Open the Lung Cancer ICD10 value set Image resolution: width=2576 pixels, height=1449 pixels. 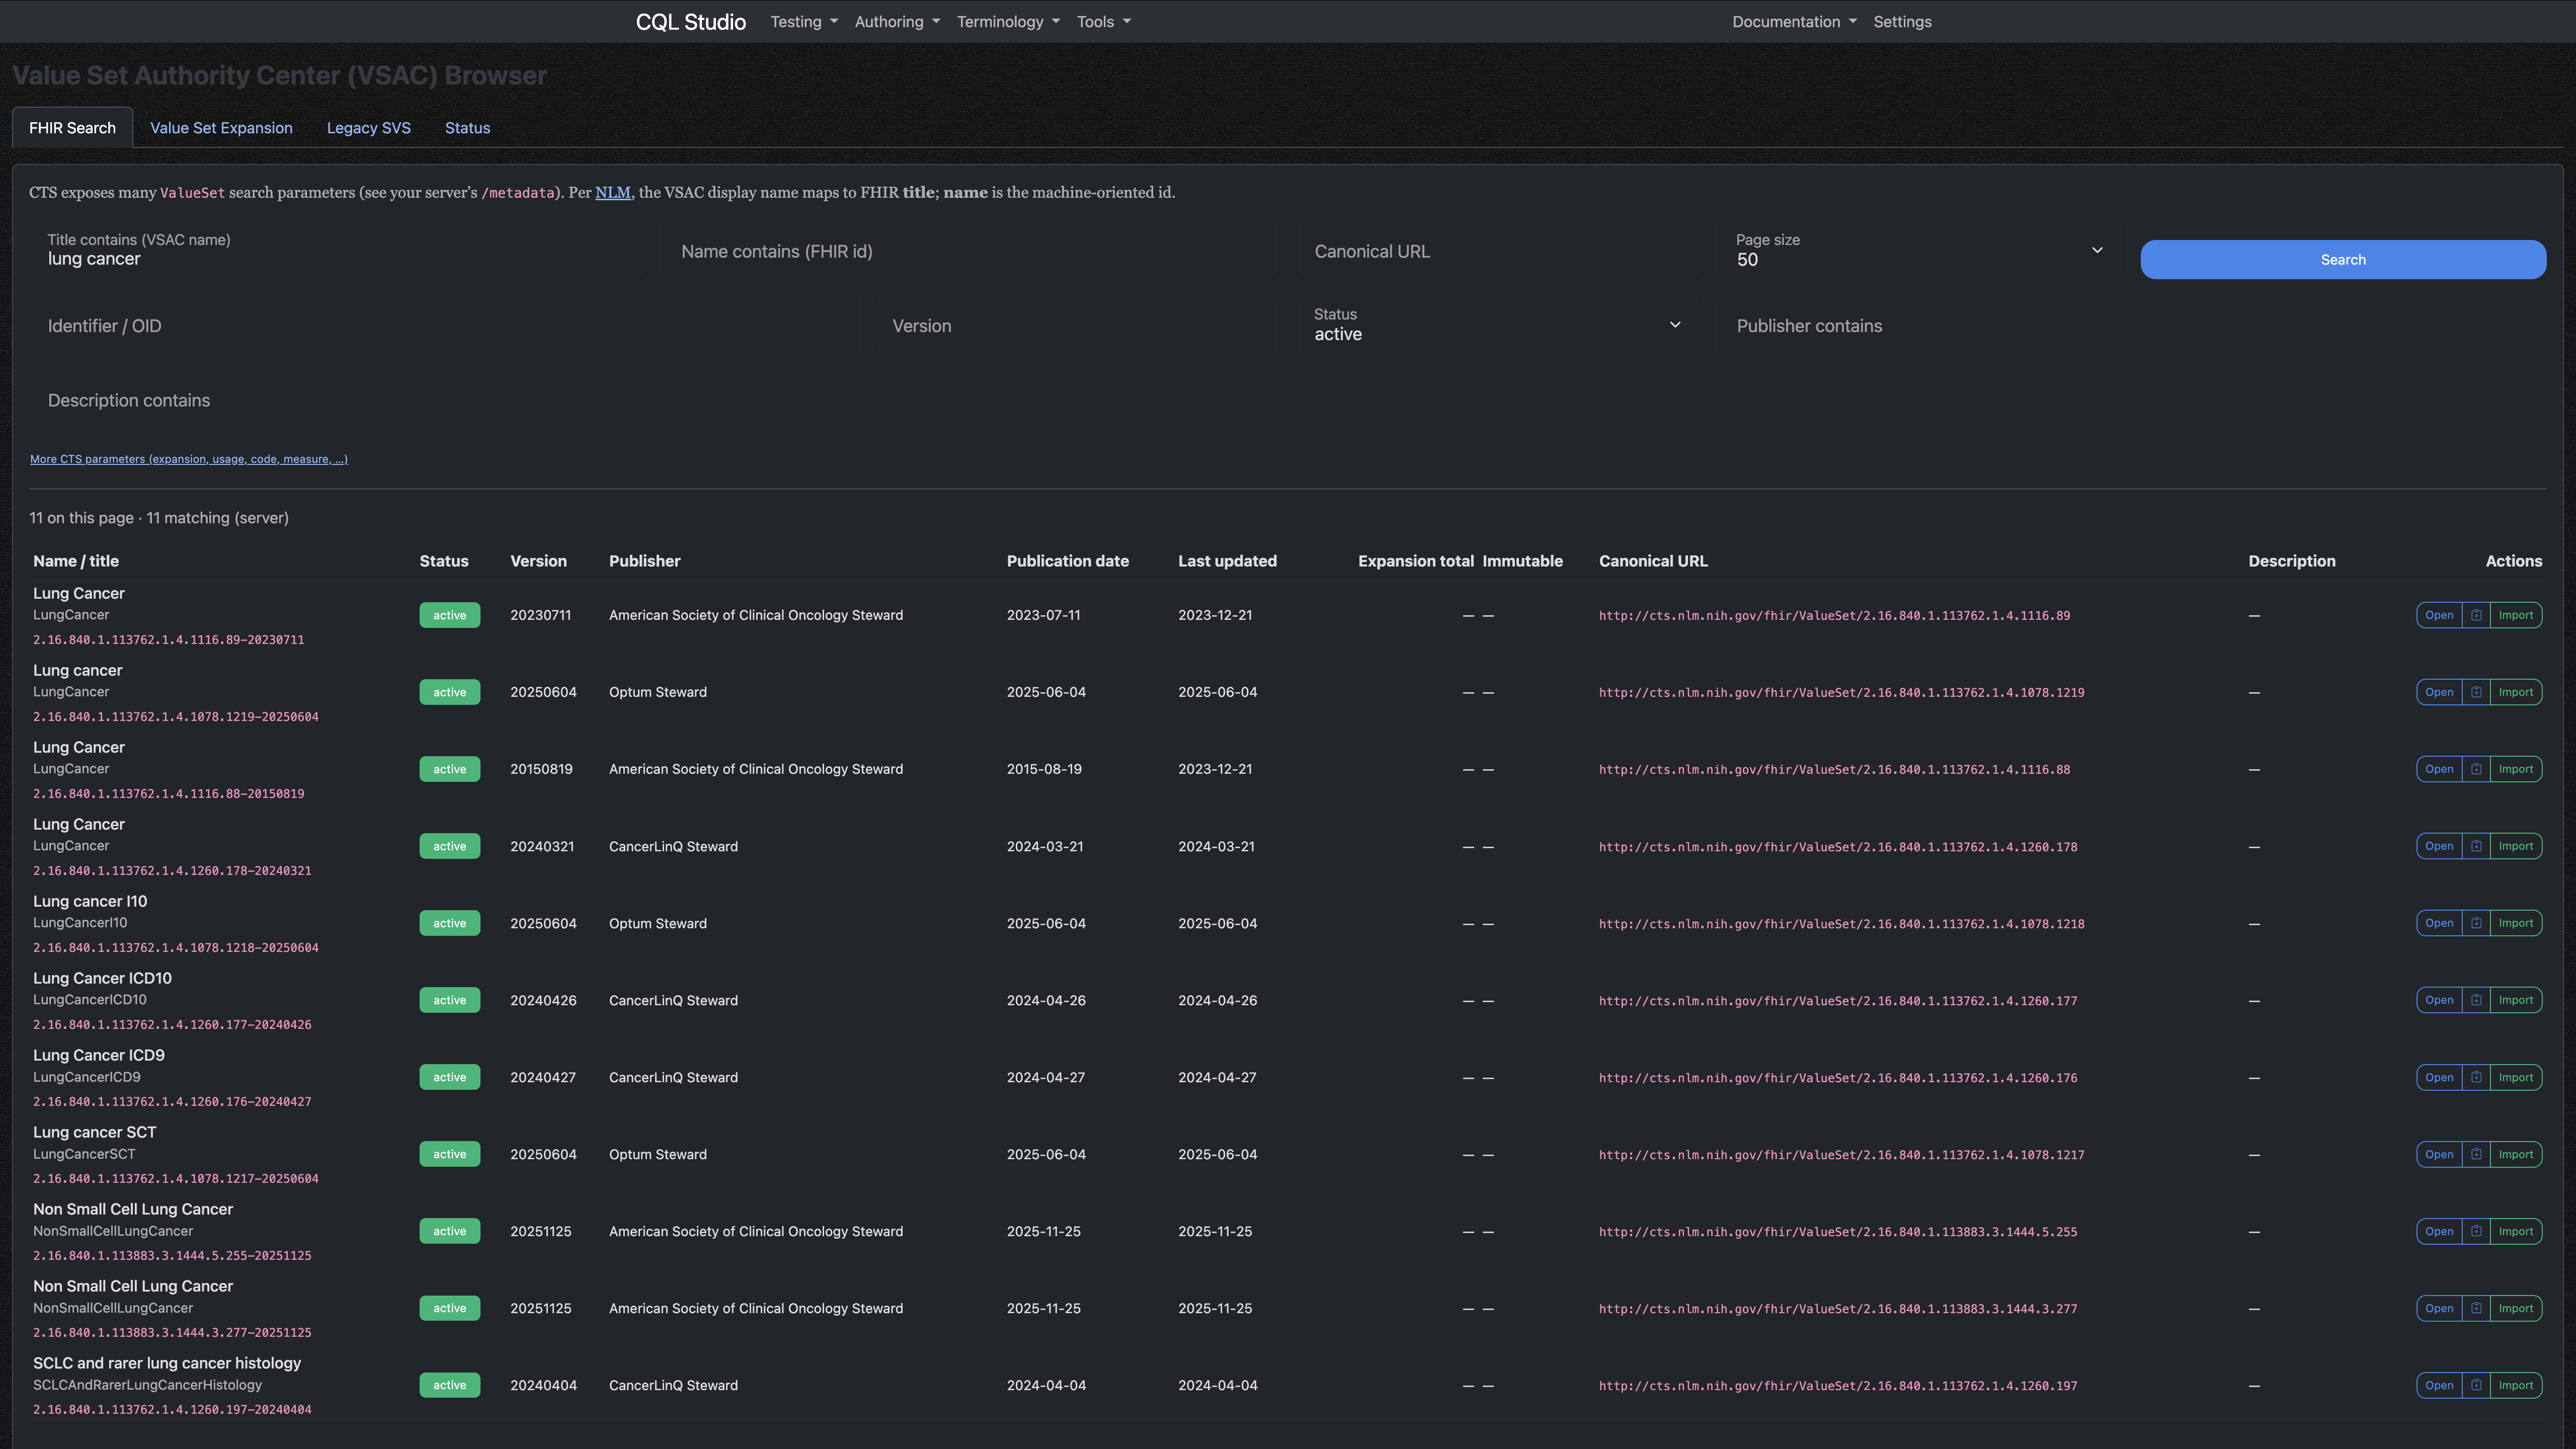point(2439,1000)
